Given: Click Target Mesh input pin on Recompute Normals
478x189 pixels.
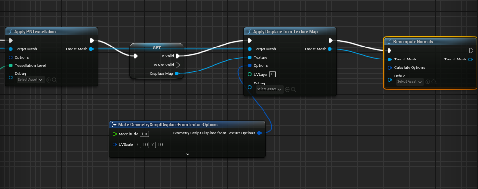Looking at the screenshot, I should (390, 59).
